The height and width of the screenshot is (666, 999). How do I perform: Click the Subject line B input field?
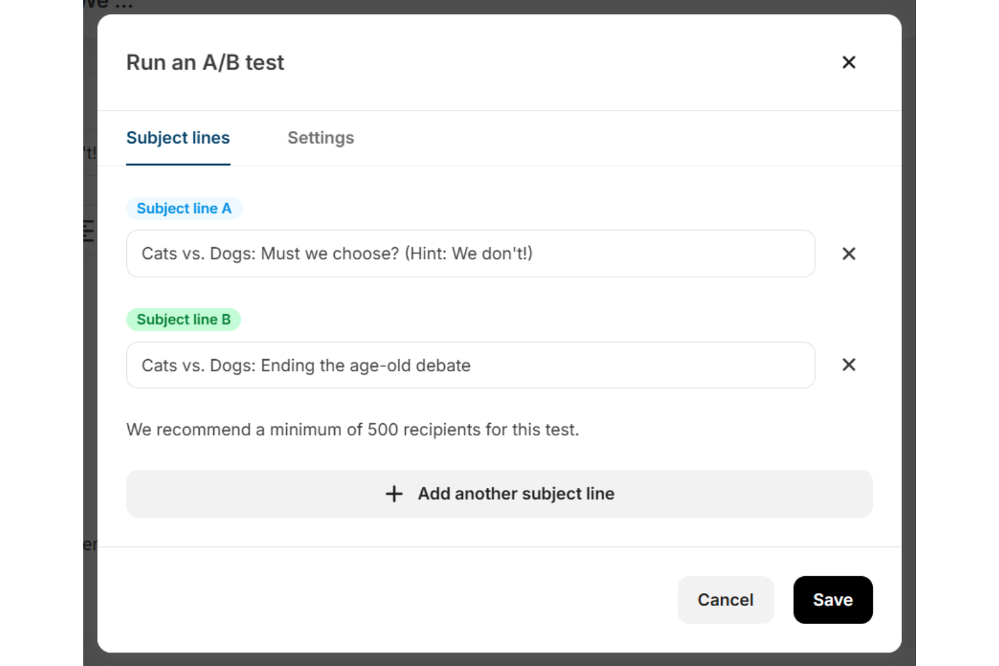pos(470,365)
